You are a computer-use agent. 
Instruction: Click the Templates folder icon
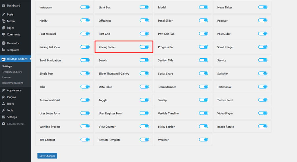pos(3,50)
